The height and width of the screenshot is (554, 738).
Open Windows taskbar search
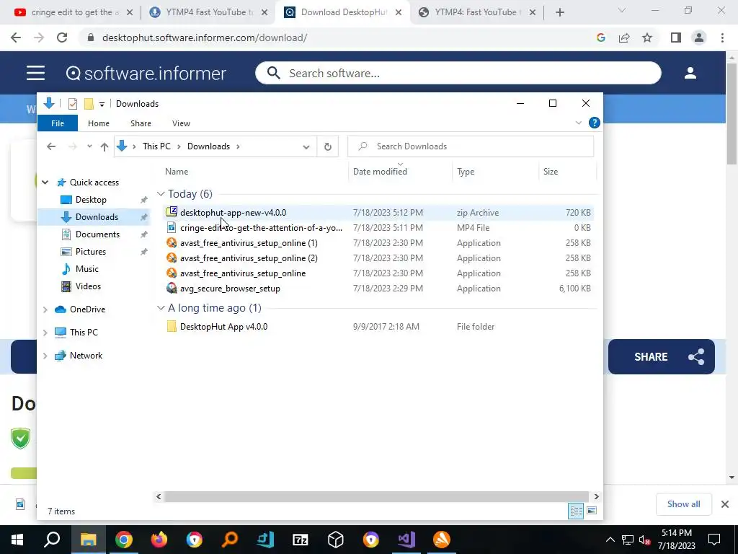[52, 540]
